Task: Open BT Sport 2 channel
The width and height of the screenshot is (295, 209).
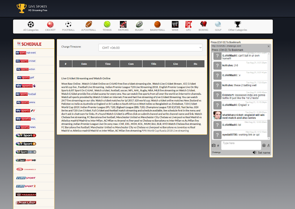Action: [x=26, y=144]
